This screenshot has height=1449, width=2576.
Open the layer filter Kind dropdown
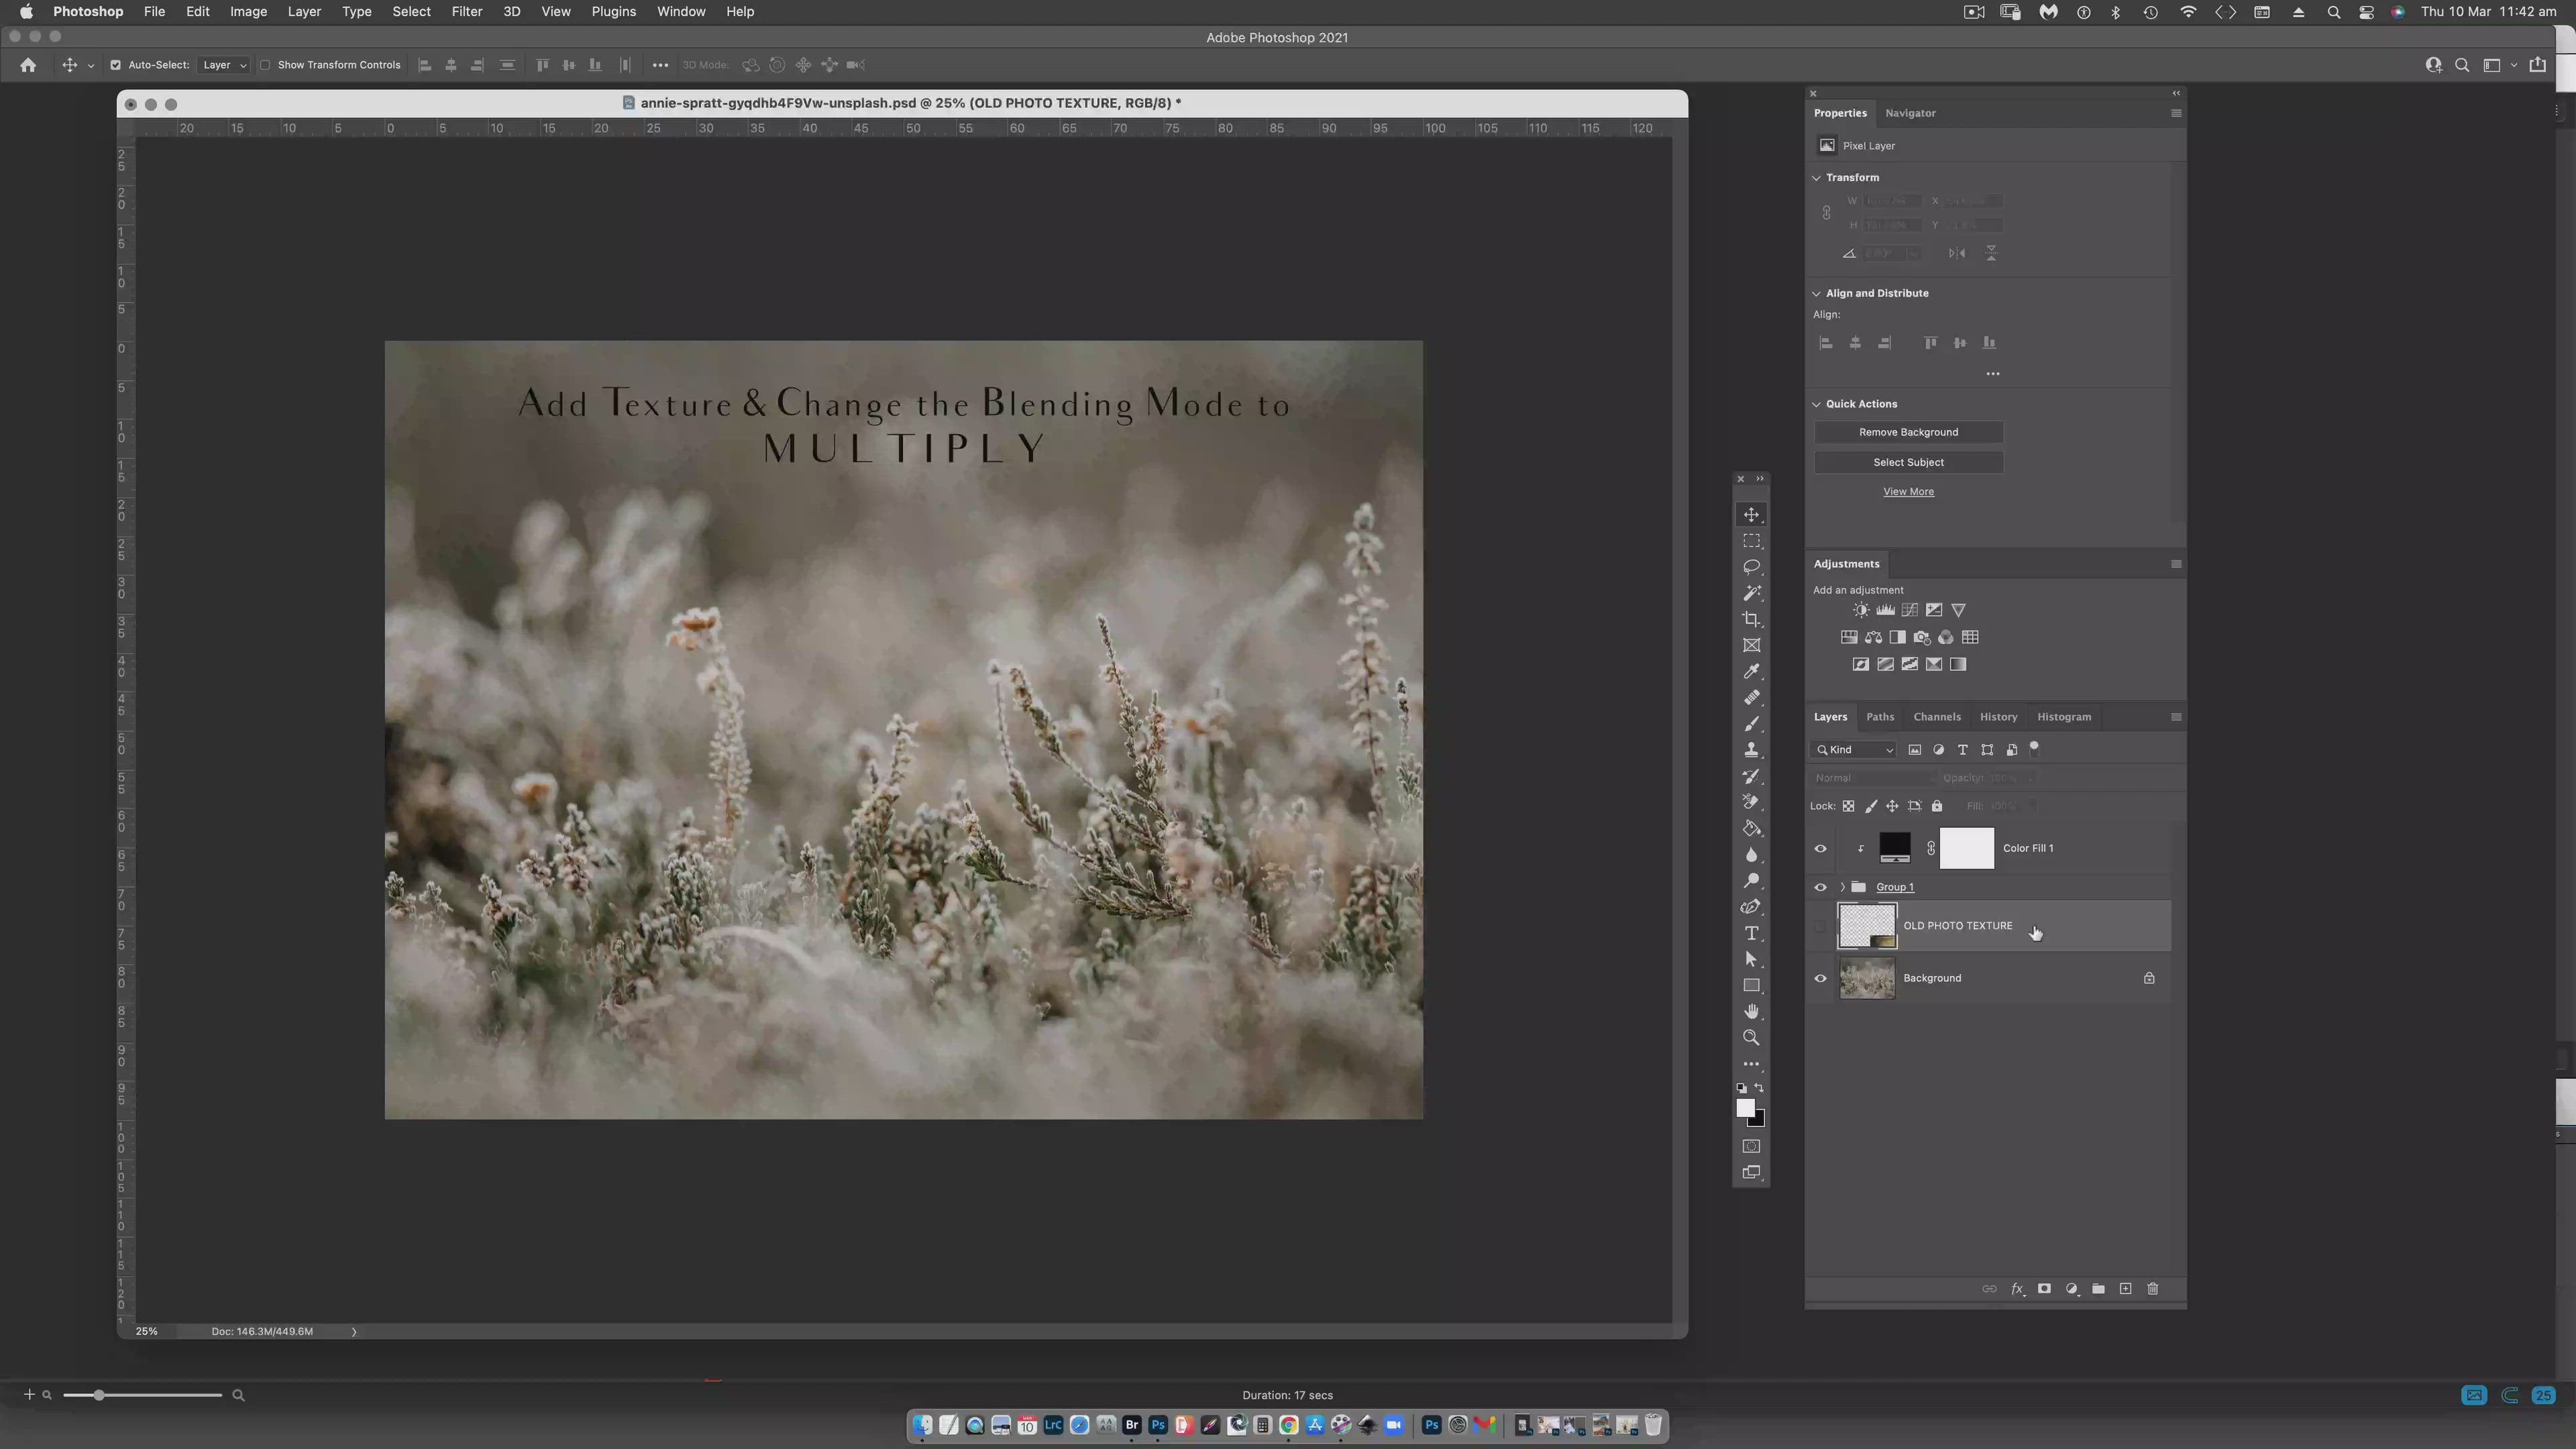pos(1855,750)
